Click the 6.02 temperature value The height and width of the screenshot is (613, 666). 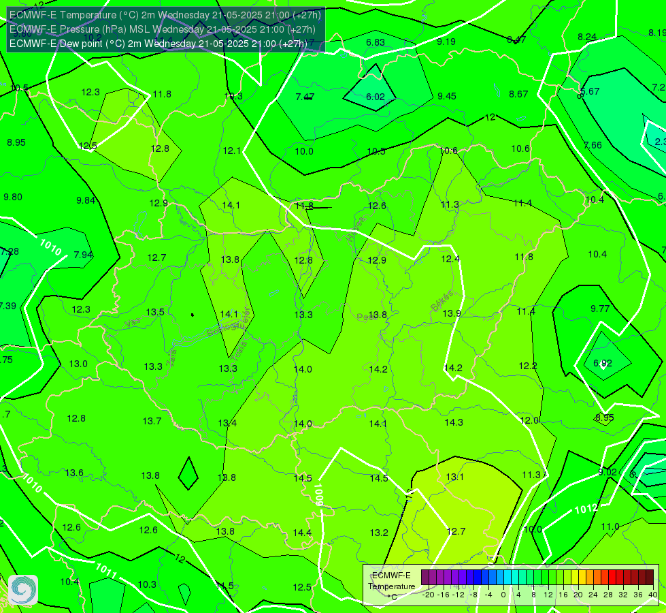(x=376, y=97)
